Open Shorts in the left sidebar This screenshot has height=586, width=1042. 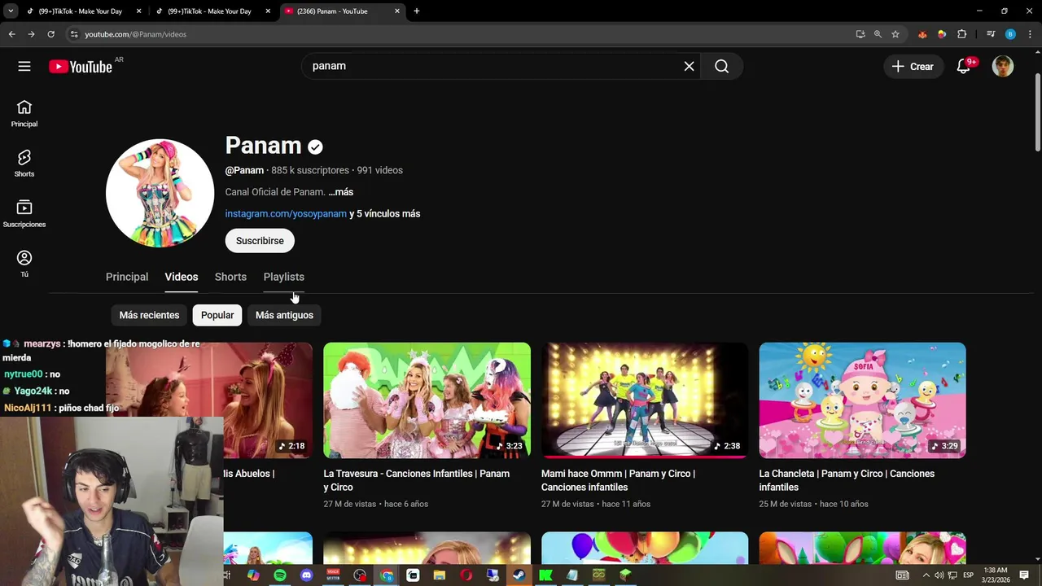[24, 163]
